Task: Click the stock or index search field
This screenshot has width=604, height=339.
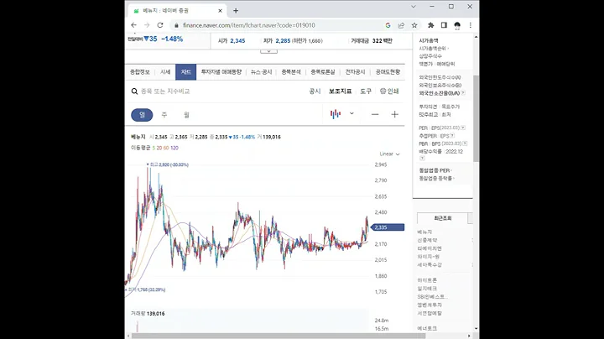Action: pyautogui.click(x=165, y=91)
